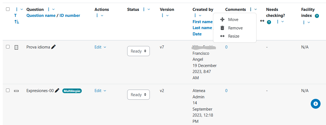
Task: Click the help icon beside Facility index
Action: pos(317,16)
